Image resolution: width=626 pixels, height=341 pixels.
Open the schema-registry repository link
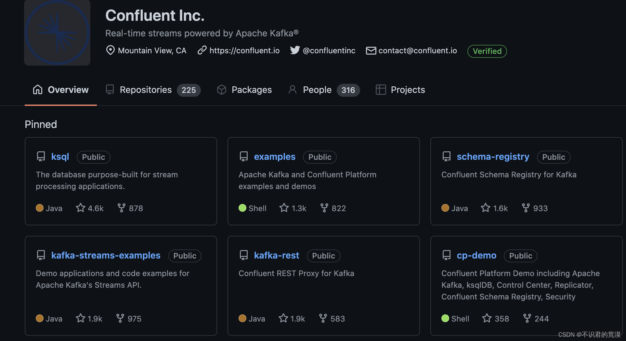tap(493, 157)
